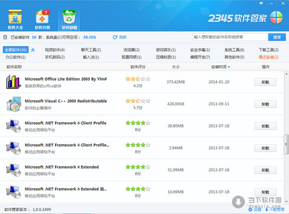The height and width of the screenshot is (214, 289).
Task: Uninstall .NET Framework 4 Client Profile 2.94MB entry
Action: pos(265,148)
